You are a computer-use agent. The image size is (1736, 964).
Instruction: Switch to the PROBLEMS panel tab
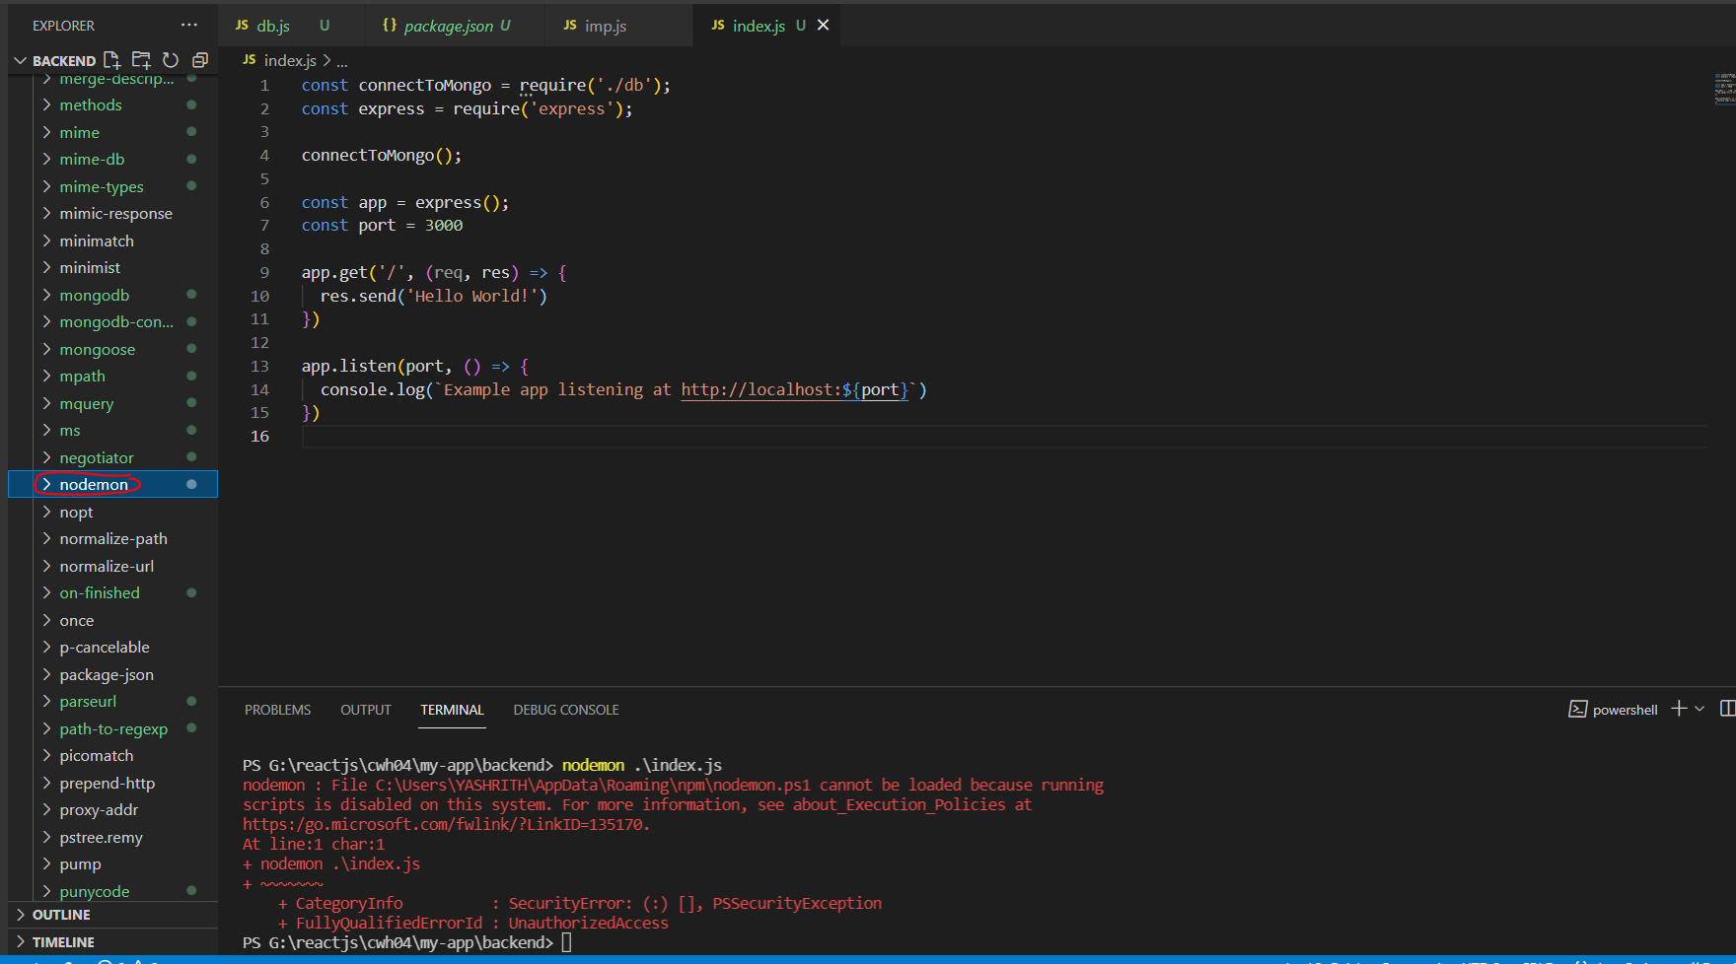click(x=277, y=710)
